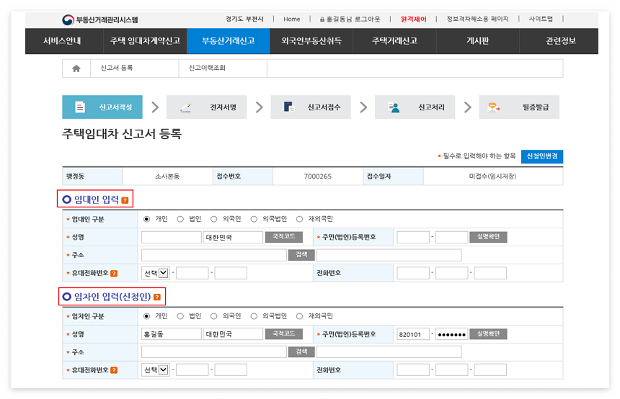Image resolution: width=620 pixels, height=399 pixels.
Task: Click 임대인 주소 검색 button
Action: pyautogui.click(x=301, y=255)
